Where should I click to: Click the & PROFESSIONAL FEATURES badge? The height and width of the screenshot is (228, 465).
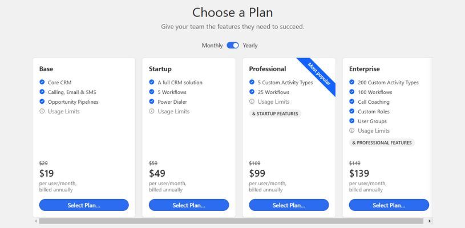[x=382, y=142]
